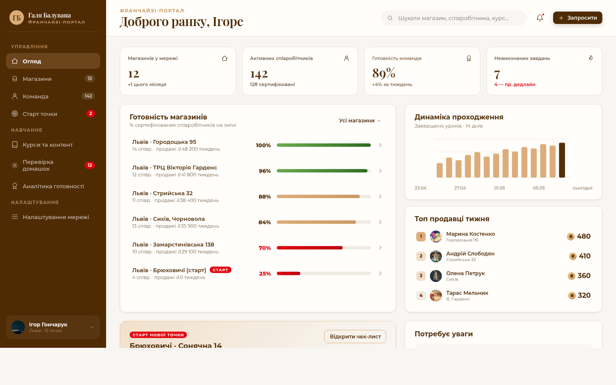Click the notification bell icon
The image size is (616, 385).
coord(540,18)
